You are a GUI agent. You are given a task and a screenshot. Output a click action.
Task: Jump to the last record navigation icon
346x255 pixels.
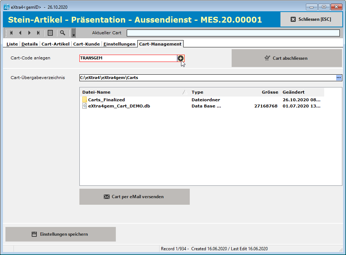[x=39, y=33]
